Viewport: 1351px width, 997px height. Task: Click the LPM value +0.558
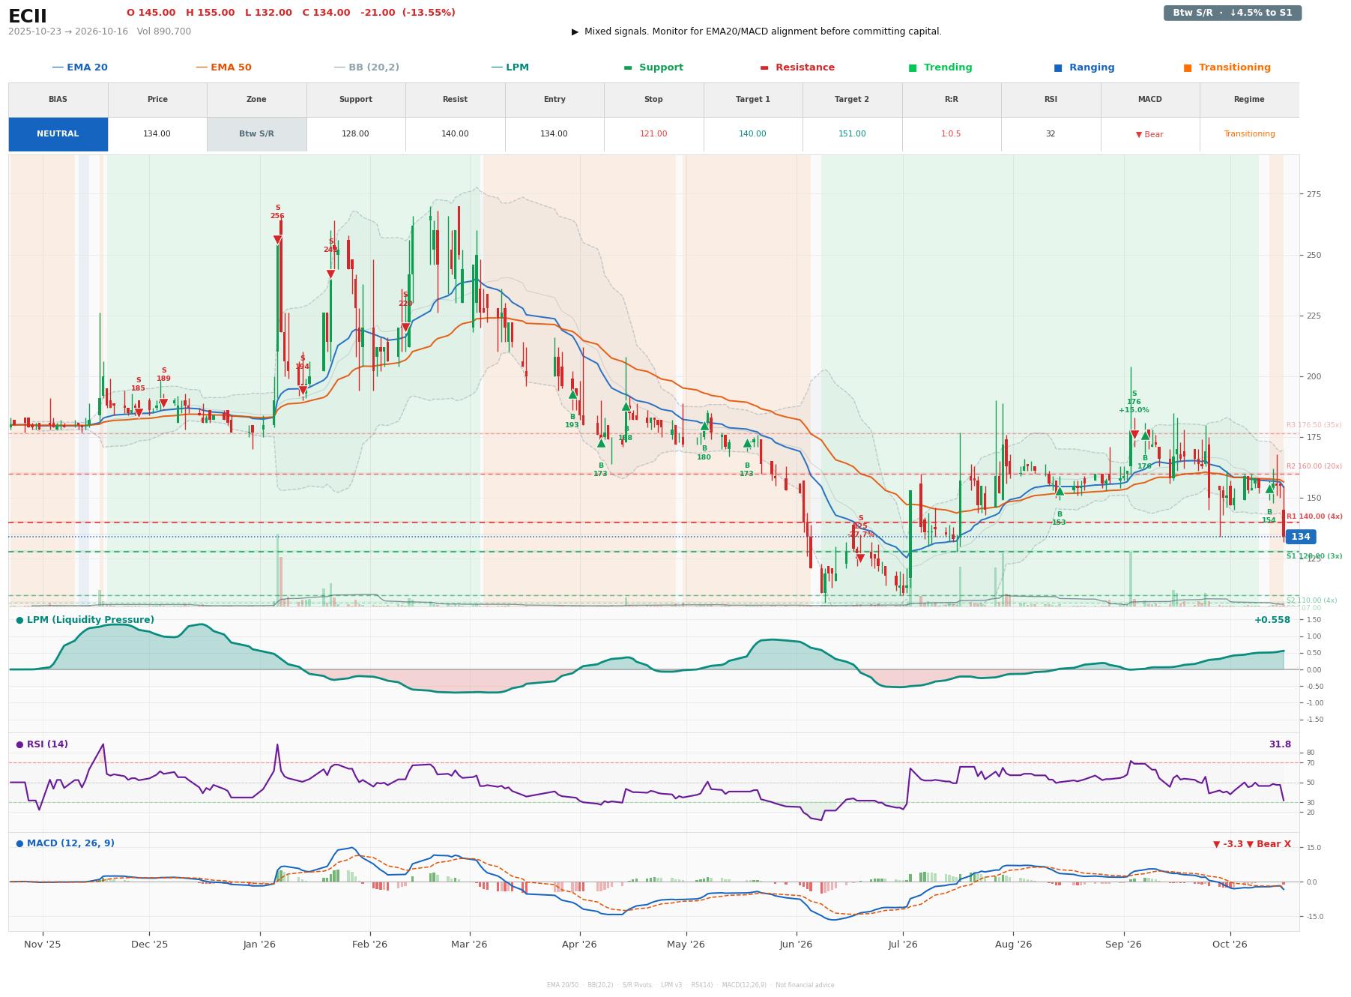(x=1272, y=620)
